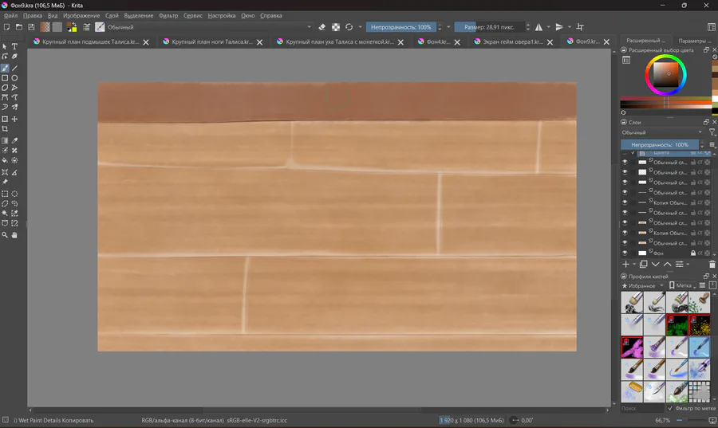The height and width of the screenshot is (428, 718).
Task: Hide the topmost Обычный сл... layer
Action: pos(625,162)
